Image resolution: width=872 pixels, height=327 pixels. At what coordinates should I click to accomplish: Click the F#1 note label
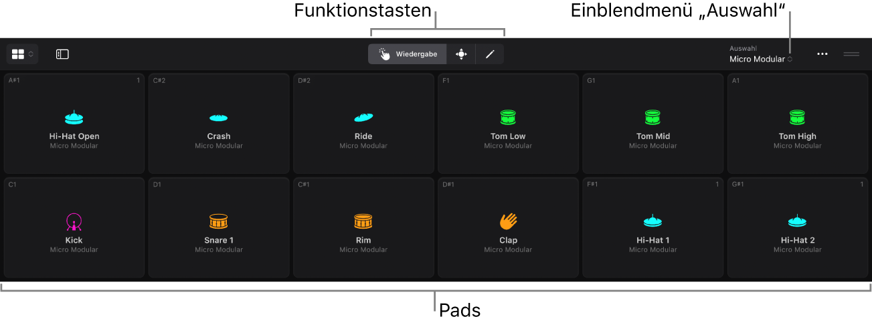[x=593, y=184]
